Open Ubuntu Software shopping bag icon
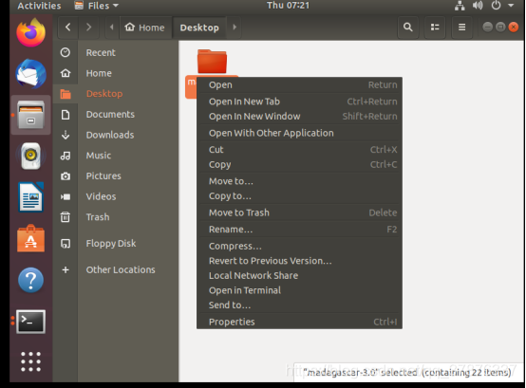 (x=31, y=238)
